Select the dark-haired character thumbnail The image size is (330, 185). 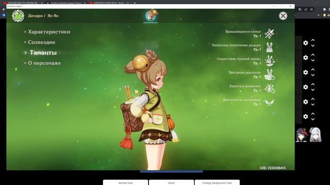click(302, 135)
